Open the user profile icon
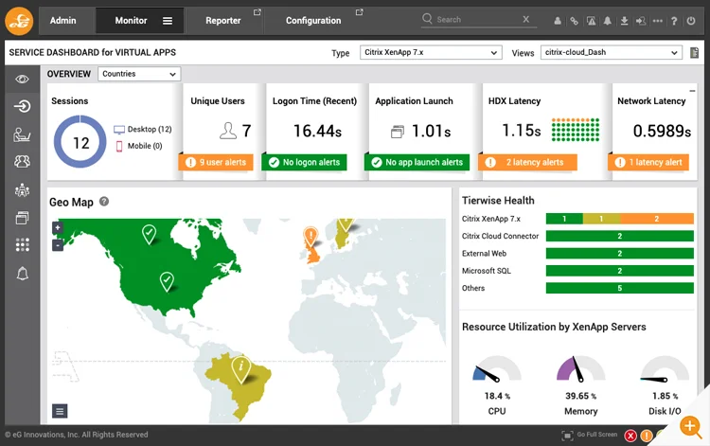Image resolution: width=710 pixels, height=446 pixels. [558, 21]
